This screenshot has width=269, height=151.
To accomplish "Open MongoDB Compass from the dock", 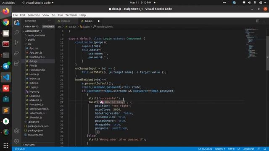I will pos(6,121).
